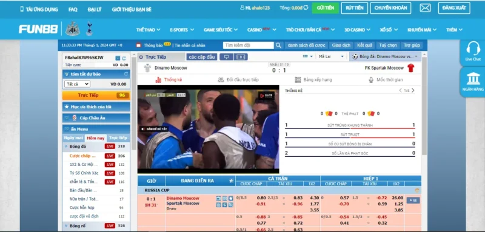Open danh sách đã cược bet list

pos(306,45)
